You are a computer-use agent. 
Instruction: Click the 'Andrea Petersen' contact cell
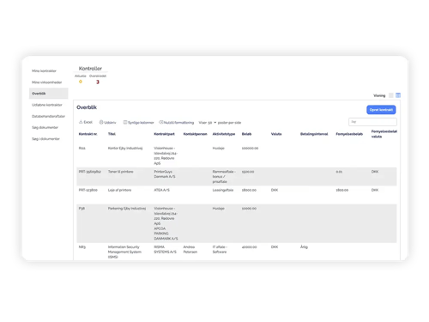pyautogui.click(x=190, y=249)
